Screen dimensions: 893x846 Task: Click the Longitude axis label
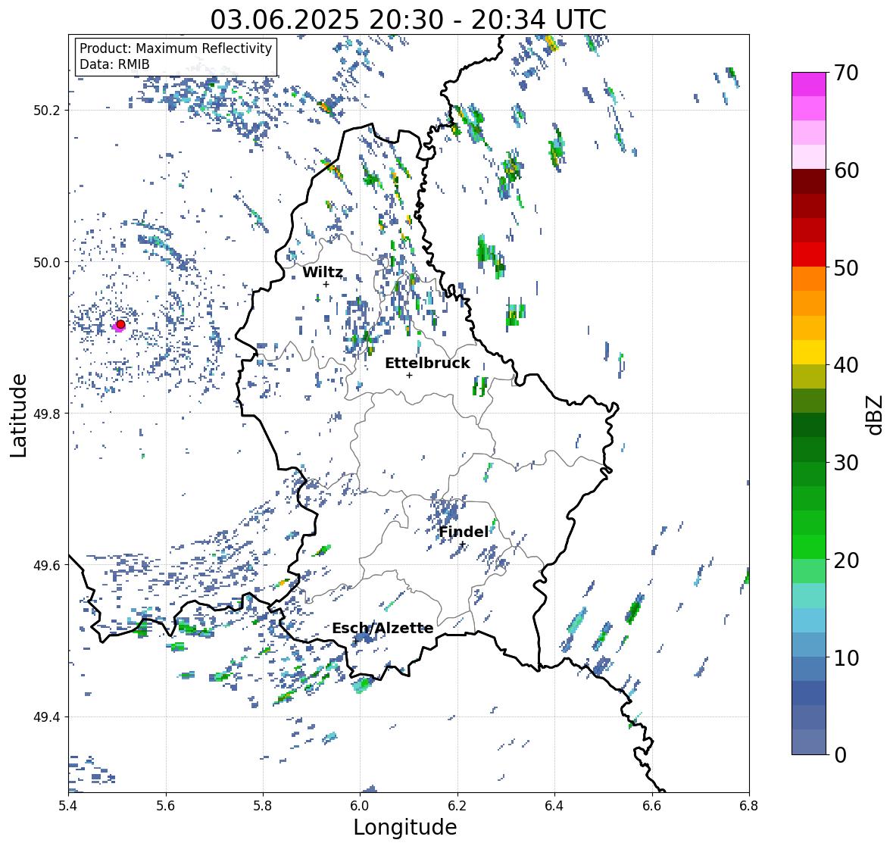[x=405, y=827]
